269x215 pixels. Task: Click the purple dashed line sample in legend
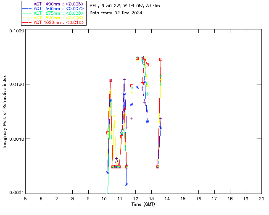tap(27, 4)
